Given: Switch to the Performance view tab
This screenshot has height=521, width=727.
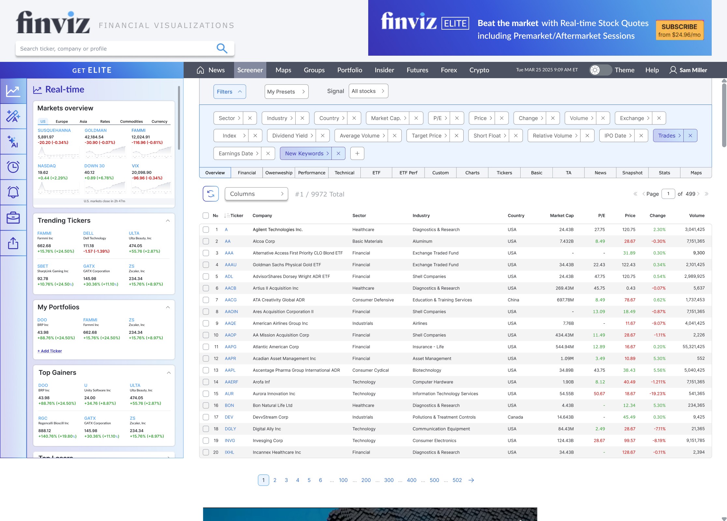Looking at the screenshot, I should pos(312,173).
